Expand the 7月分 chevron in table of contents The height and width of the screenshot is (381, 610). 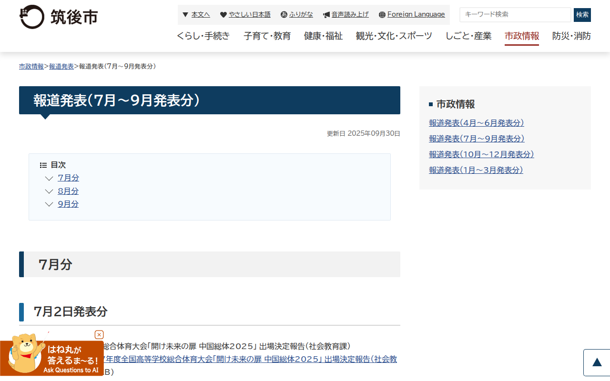pos(49,178)
